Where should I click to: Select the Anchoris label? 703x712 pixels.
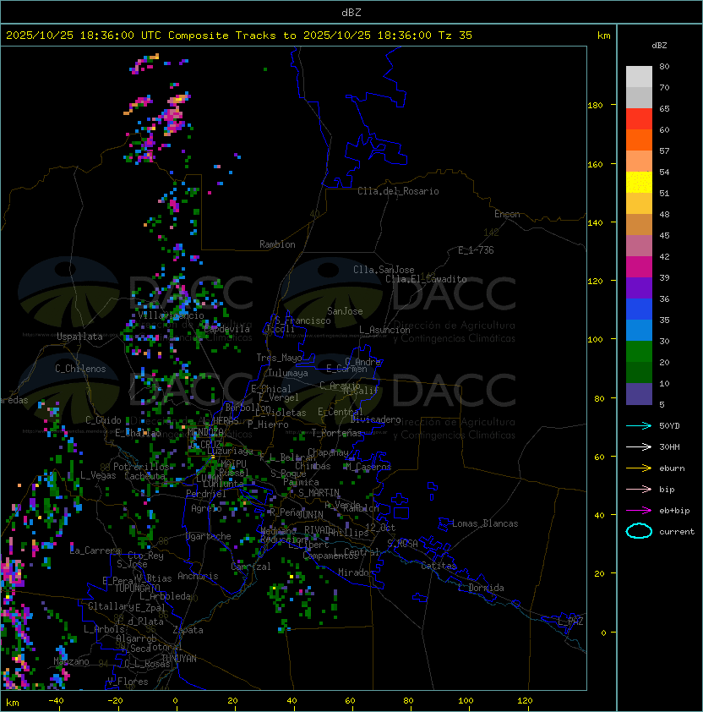pyautogui.click(x=198, y=576)
